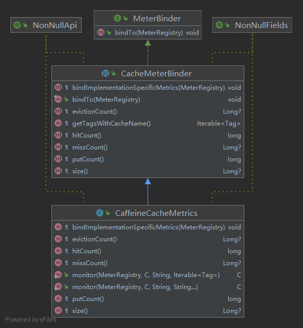
Task: Click public visibility icon in NonNullApi node
Action: coord(25,25)
